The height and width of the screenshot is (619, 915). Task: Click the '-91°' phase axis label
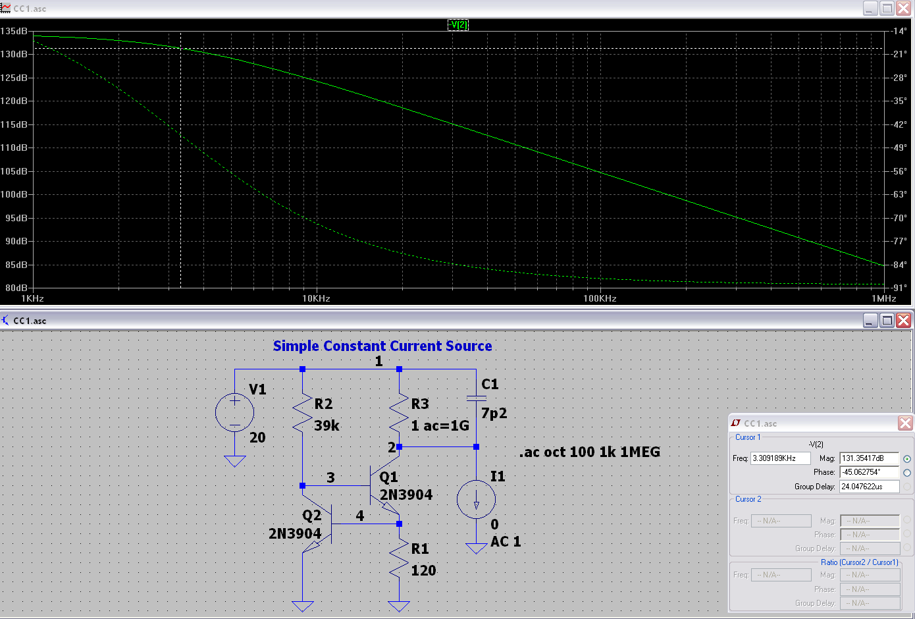click(x=899, y=288)
